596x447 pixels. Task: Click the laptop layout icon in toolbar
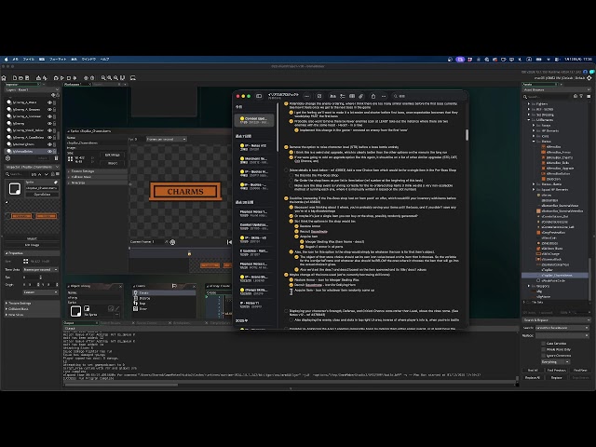pyautogui.click(x=133, y=78)
